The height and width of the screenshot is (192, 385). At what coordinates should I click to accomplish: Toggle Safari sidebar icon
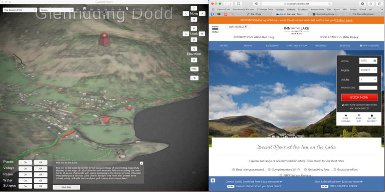[238, 4]
